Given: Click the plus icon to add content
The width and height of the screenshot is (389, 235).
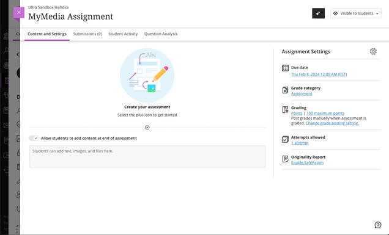Looking at the screenshot, I should click(147, 128).
